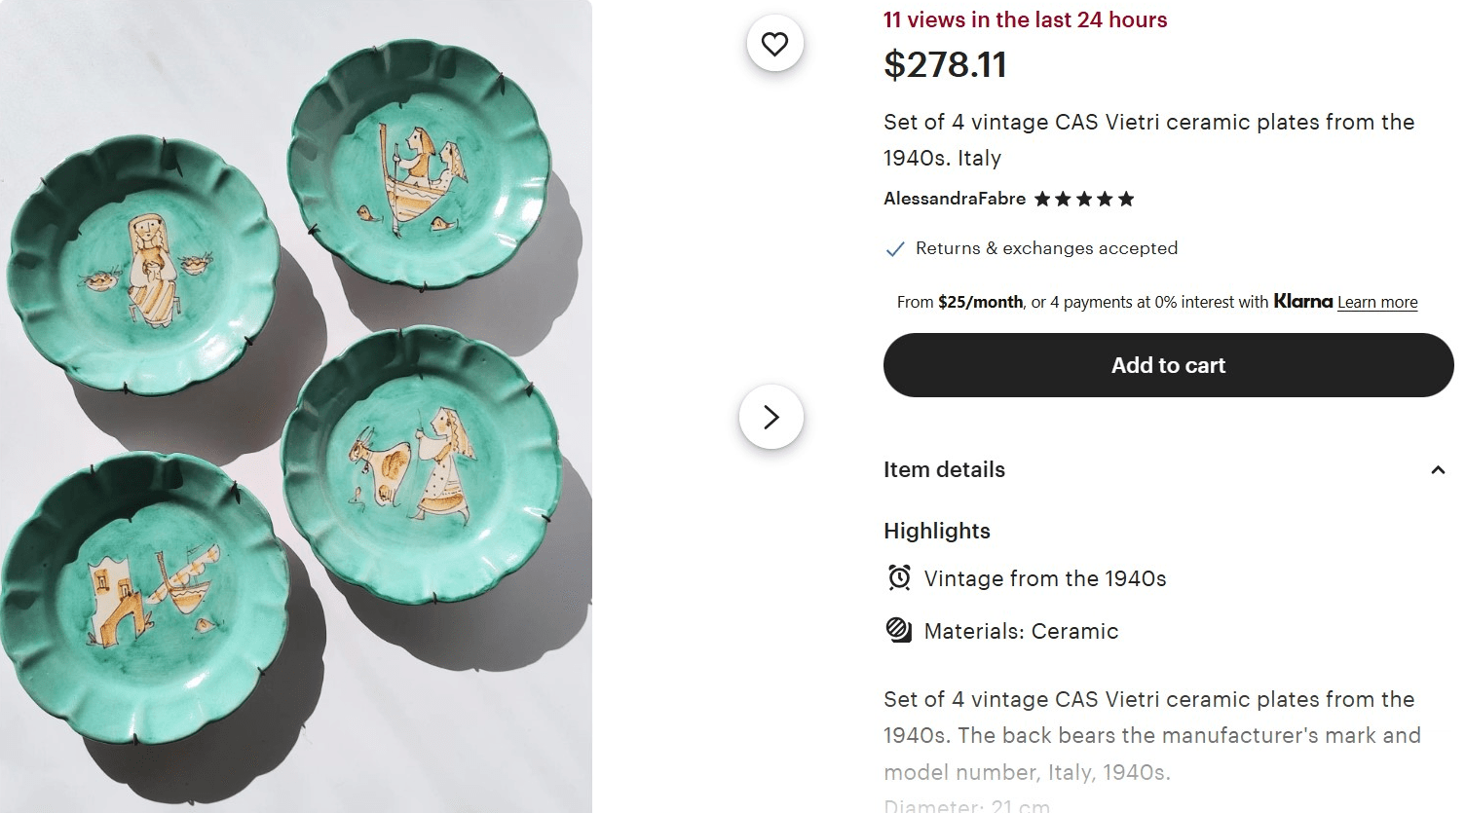This screenshot has height=813, width=1466.
Task: Click the Item details heading
Action: click(x=944, y=469)
